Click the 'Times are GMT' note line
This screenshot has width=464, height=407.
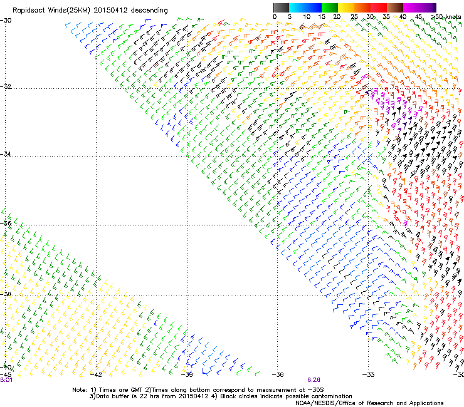coord(198,390)
